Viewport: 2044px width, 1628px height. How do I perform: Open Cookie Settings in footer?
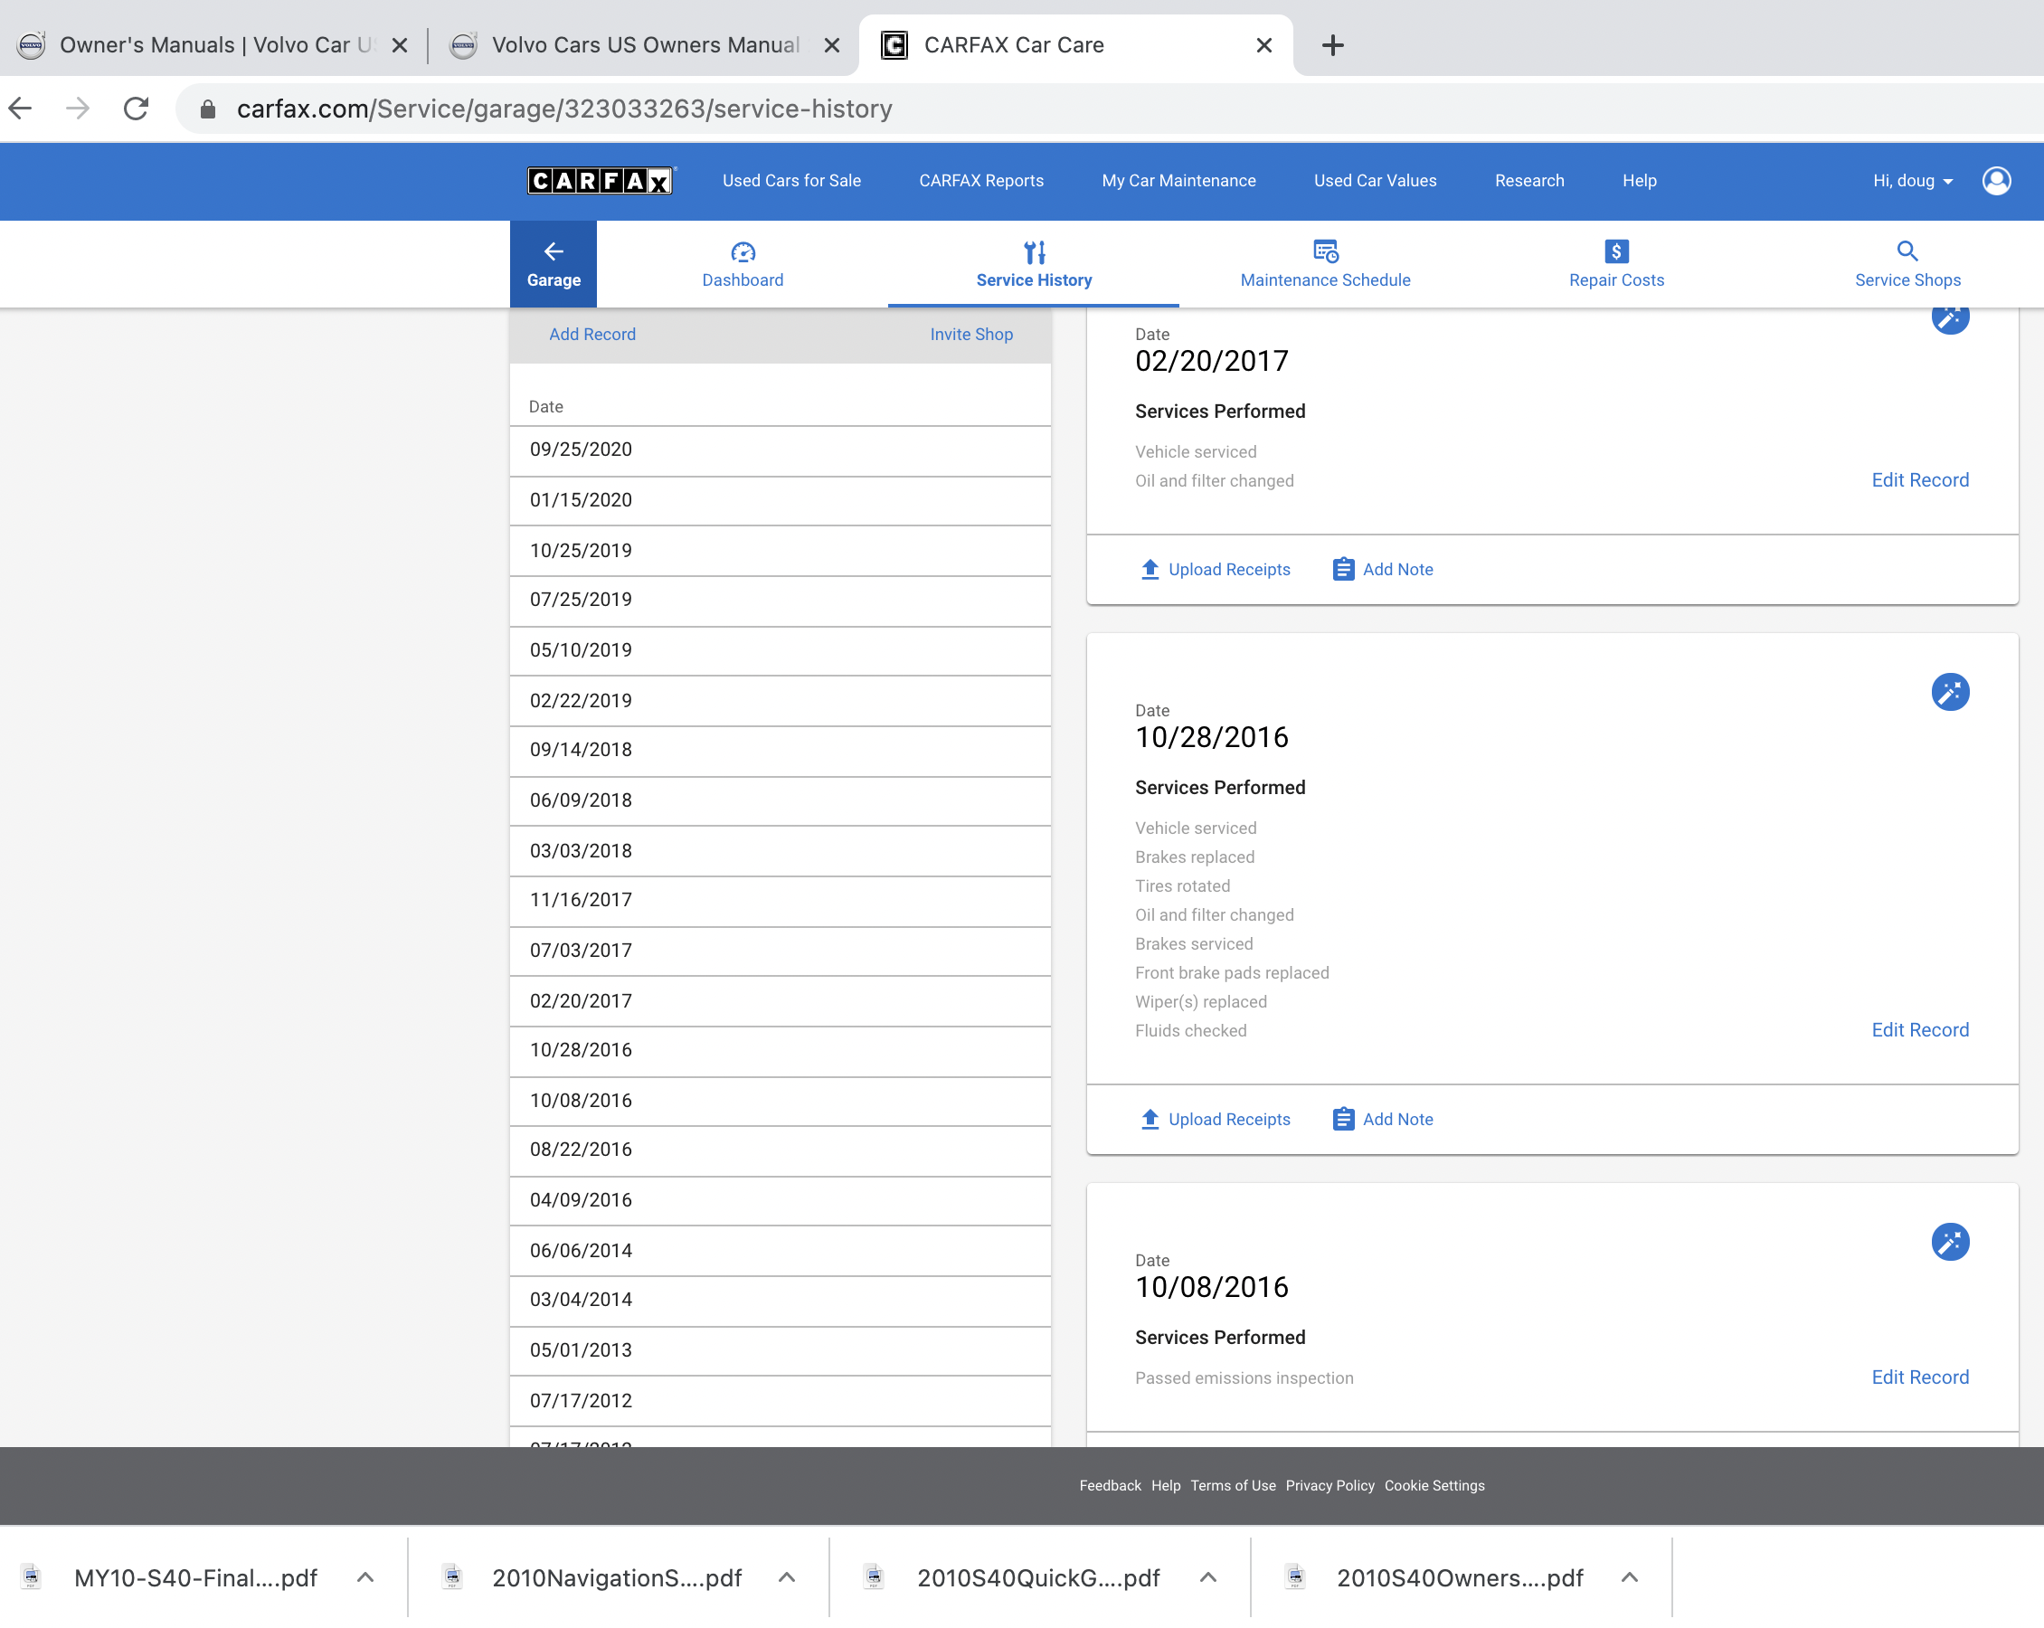[x=1434, y=1486]
